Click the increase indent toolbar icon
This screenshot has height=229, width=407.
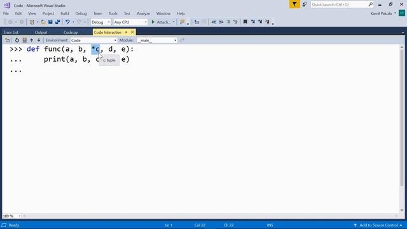point(221,22)
